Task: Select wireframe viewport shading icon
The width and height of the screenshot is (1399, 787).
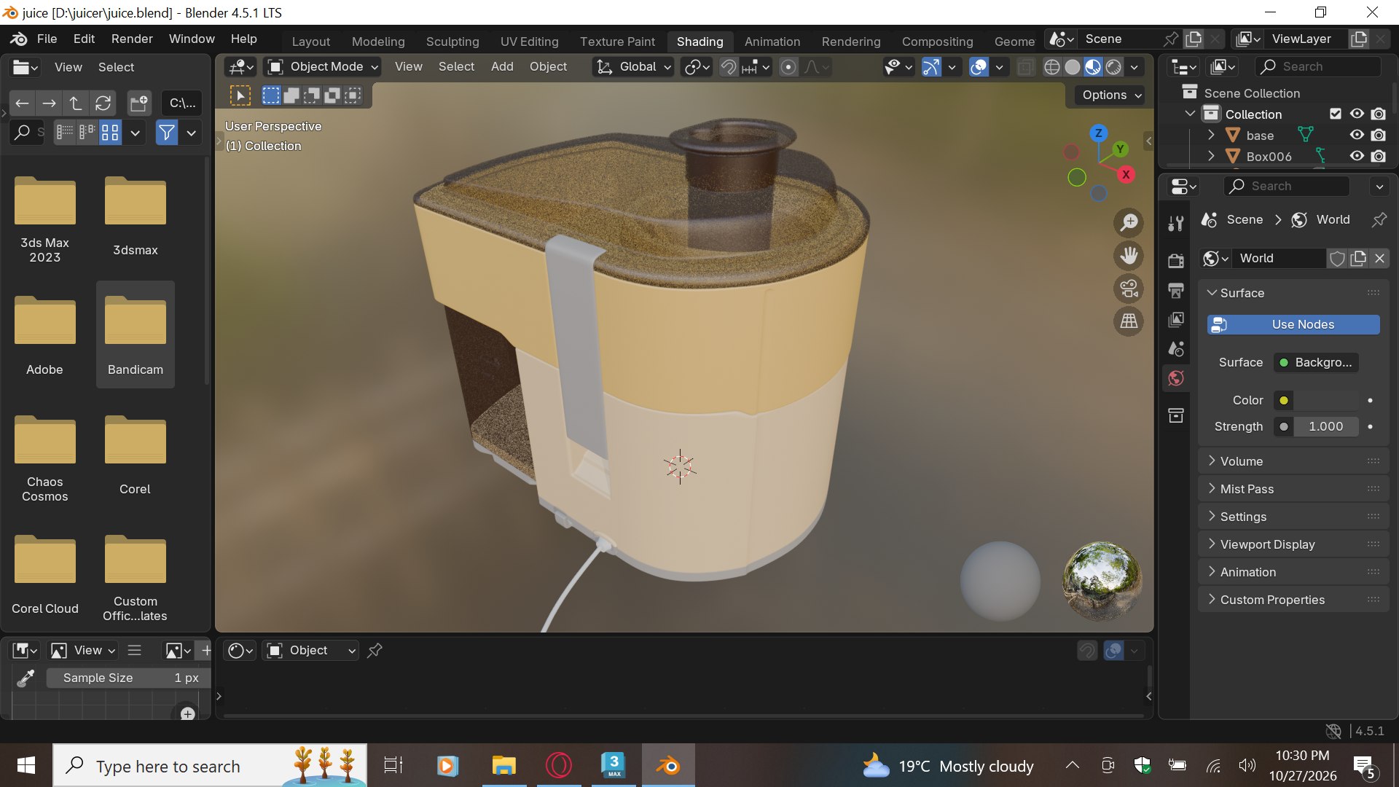Action: (1051, 67)
